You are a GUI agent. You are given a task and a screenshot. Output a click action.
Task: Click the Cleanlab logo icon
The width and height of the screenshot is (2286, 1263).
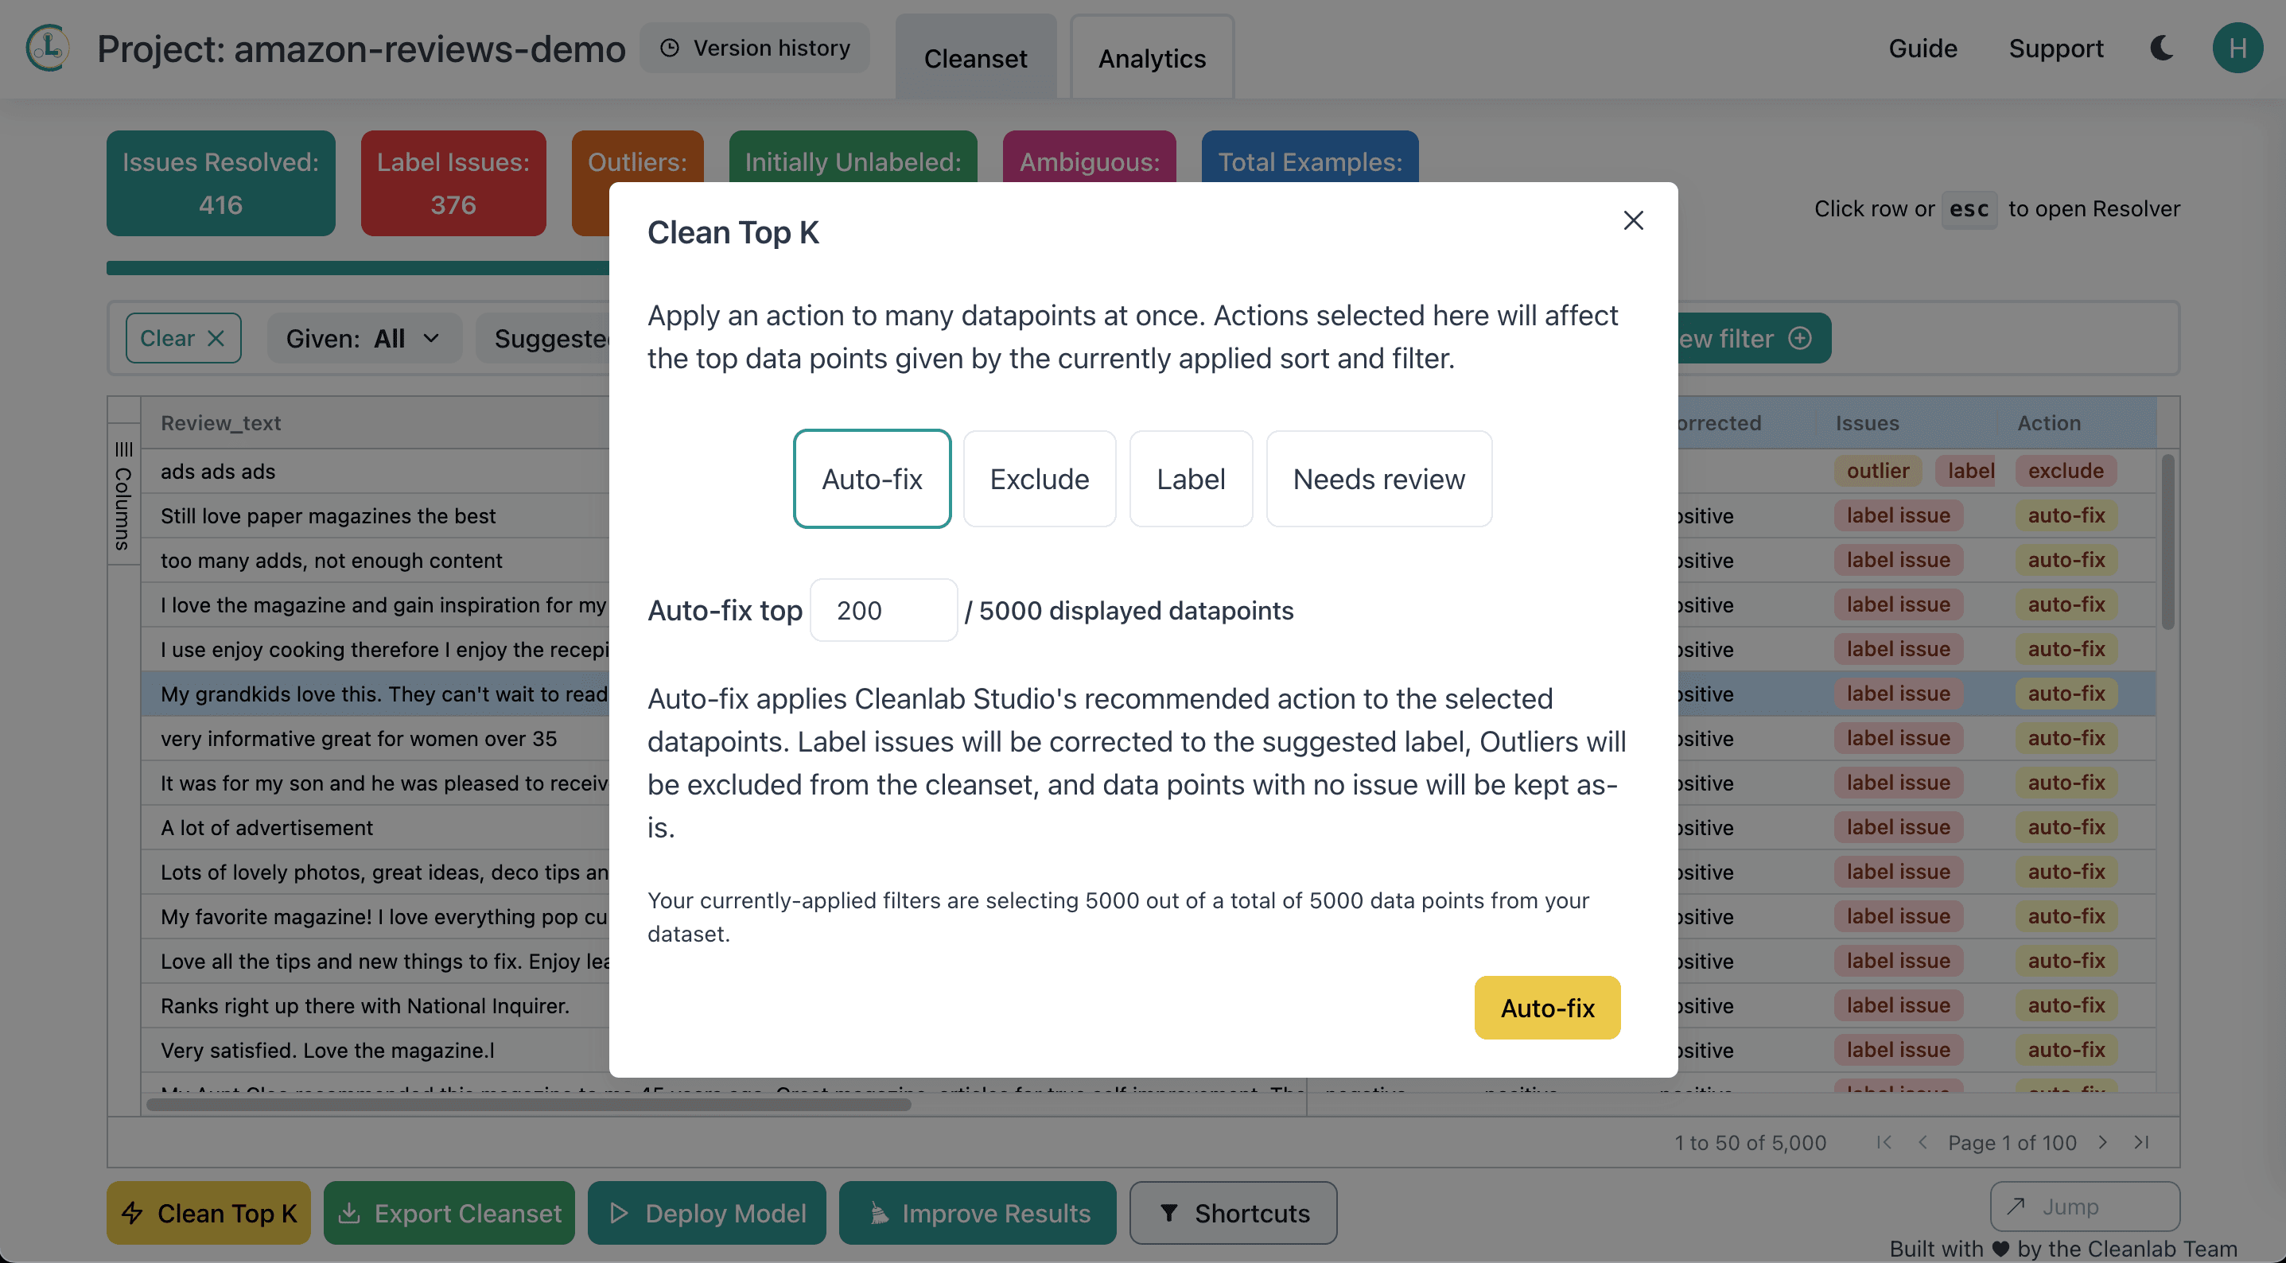[48, 48]
